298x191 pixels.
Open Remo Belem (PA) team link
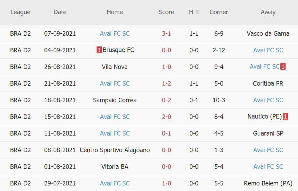268,183
